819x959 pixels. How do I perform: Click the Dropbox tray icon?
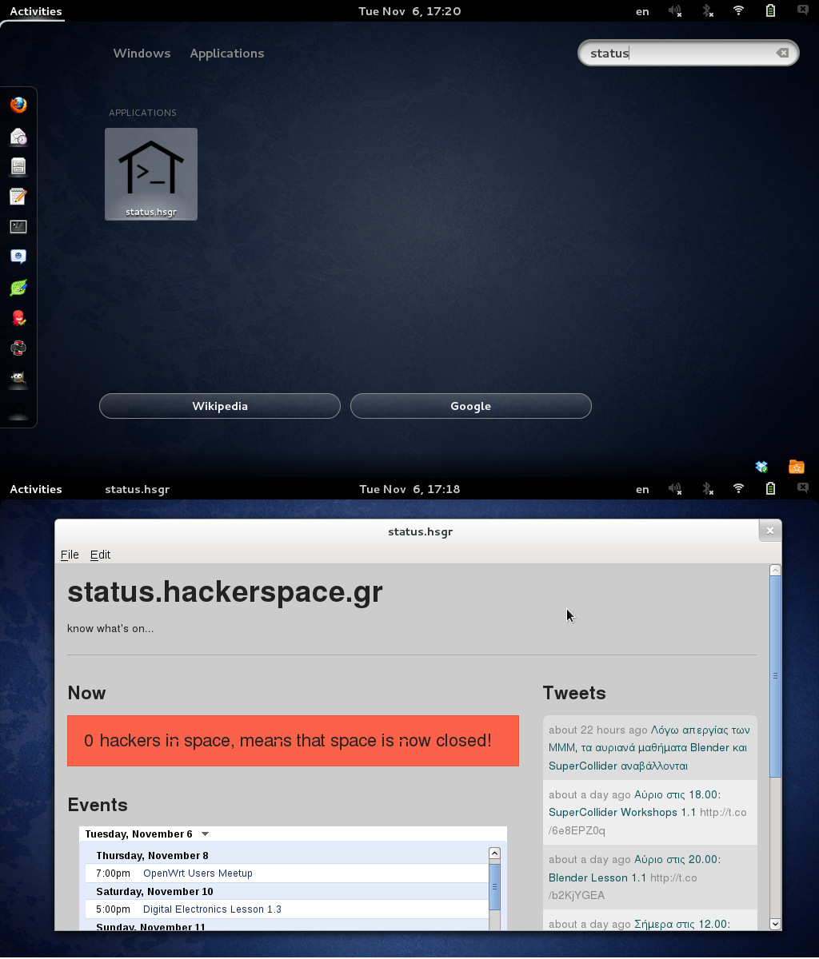[x=761, y=467]
